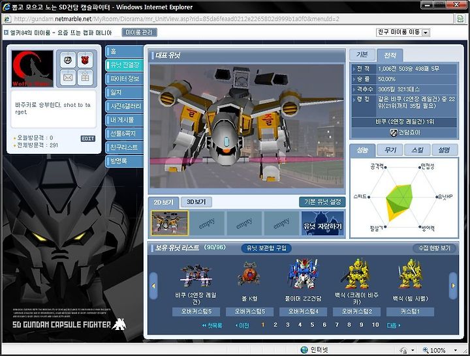The width and height of the screenshot is (470, 356).
Task: Open the 사진&갤러리 sidebar menu
Action: tap(125, 106)
